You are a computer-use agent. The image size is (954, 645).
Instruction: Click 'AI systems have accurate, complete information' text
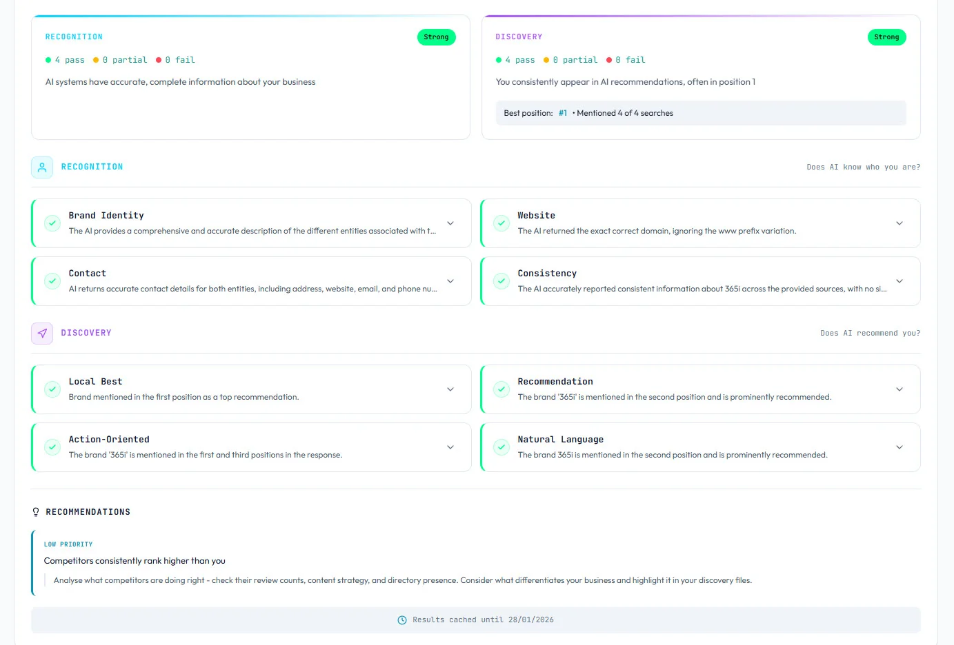(x=181, y=82)
